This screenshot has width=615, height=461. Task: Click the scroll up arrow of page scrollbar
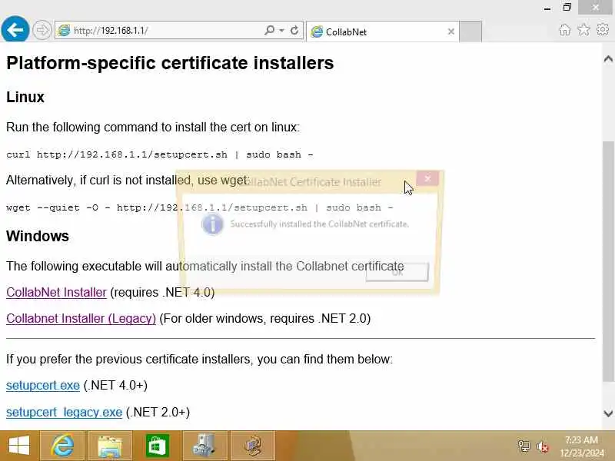608,59
